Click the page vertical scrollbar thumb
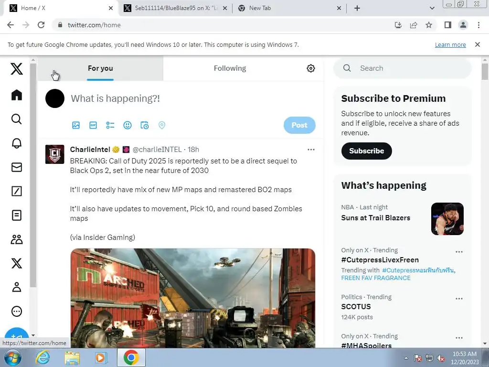The image size is (489, 367). (x=485, y=72)
